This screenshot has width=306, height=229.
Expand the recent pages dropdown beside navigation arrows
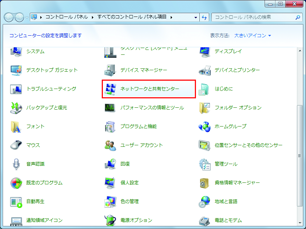[27, 17]
